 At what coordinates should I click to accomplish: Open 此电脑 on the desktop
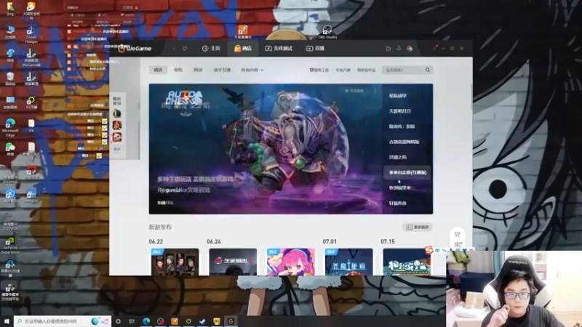click(x=10, y=32)
